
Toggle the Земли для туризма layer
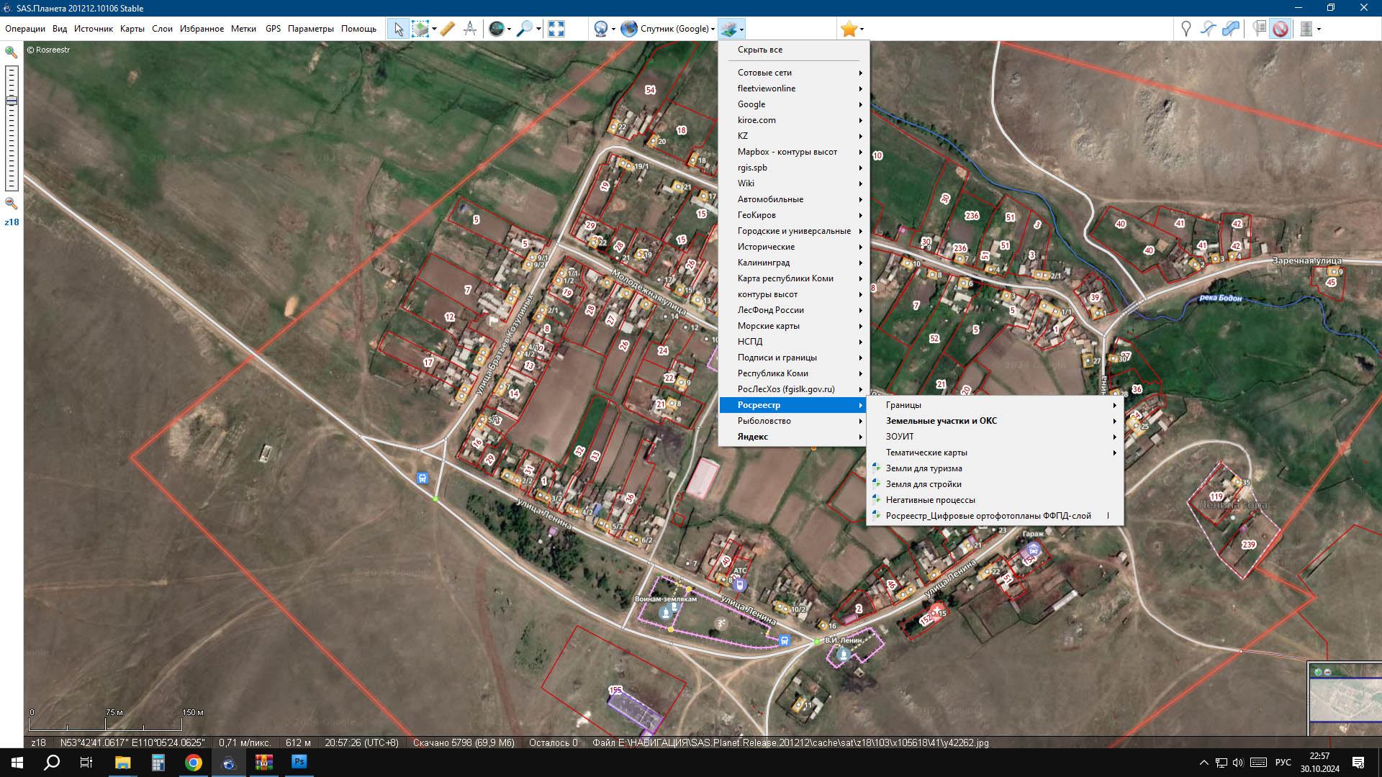tap(923, 468)
